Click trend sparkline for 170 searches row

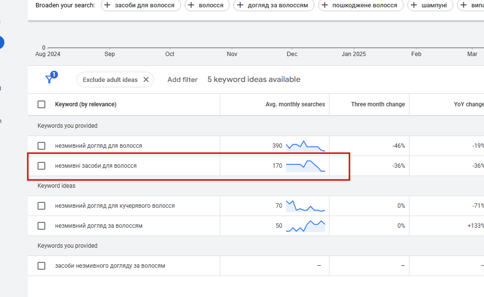pos(306,166)
